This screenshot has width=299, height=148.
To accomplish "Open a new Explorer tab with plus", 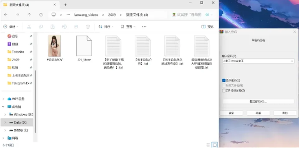I will [65, 5].
